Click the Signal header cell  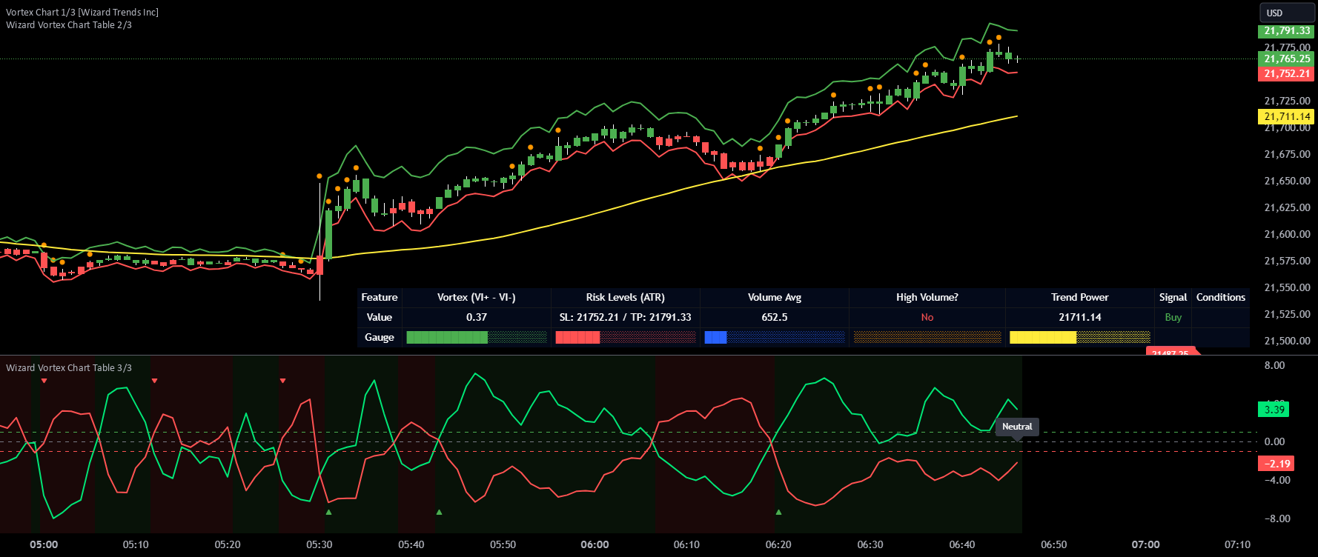[x=1173, y=297]
